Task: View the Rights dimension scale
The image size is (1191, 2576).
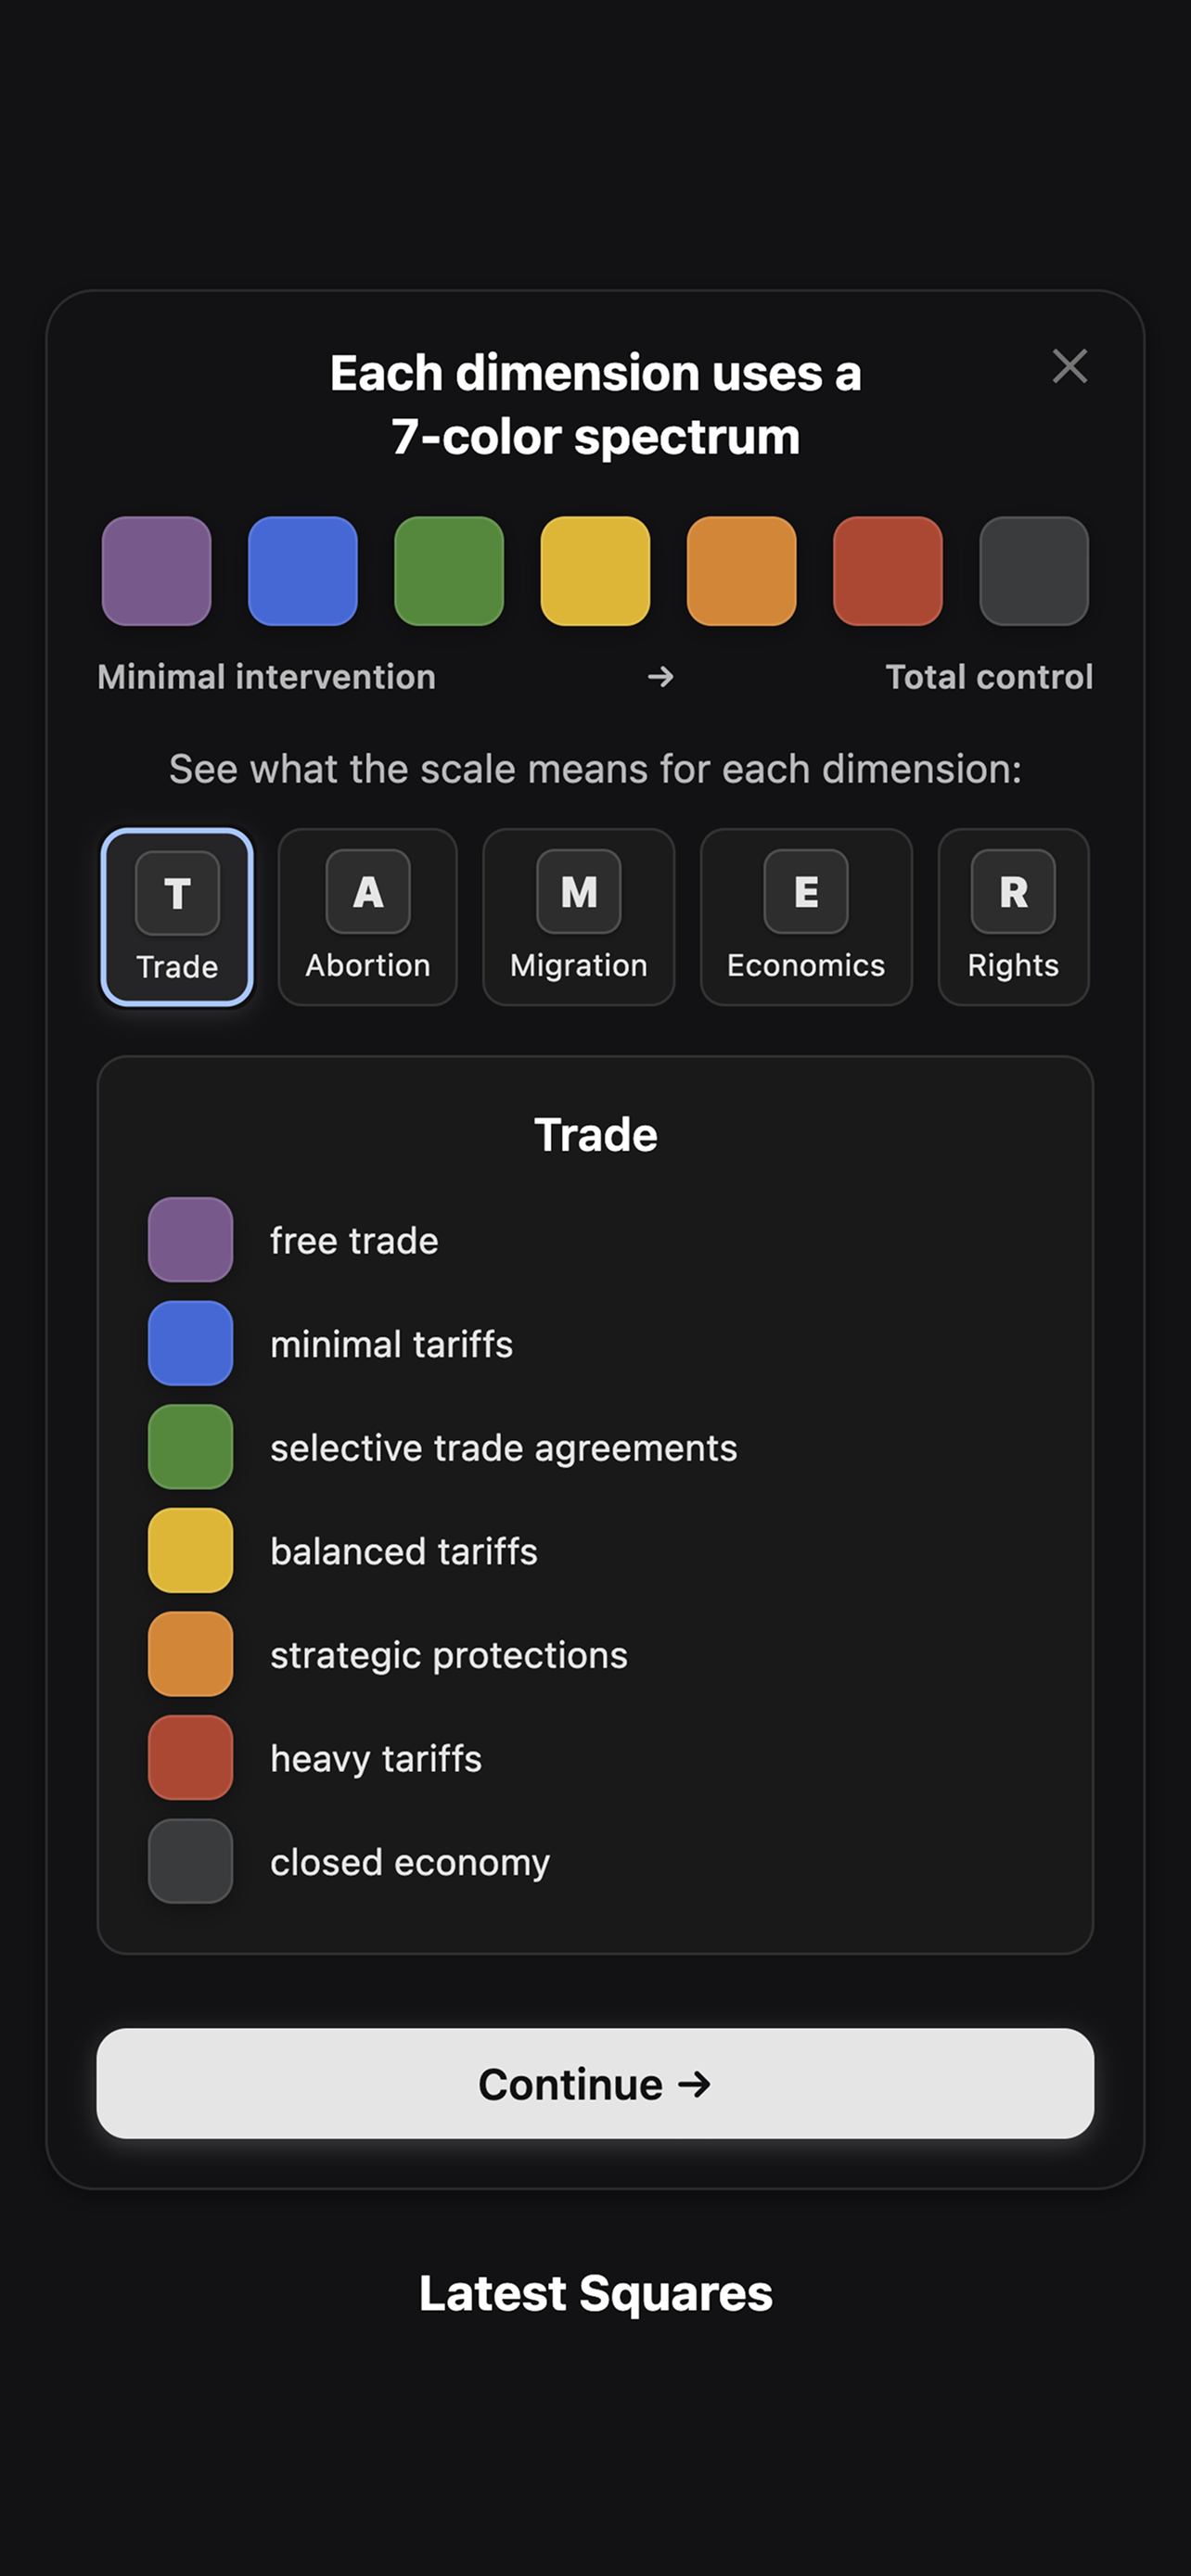Action: tap(1012, 916)
